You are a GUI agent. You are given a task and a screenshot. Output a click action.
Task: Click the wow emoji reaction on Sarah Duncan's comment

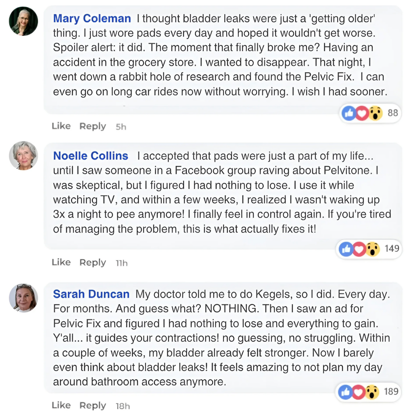pyautogui.click(x=372, y=392)
